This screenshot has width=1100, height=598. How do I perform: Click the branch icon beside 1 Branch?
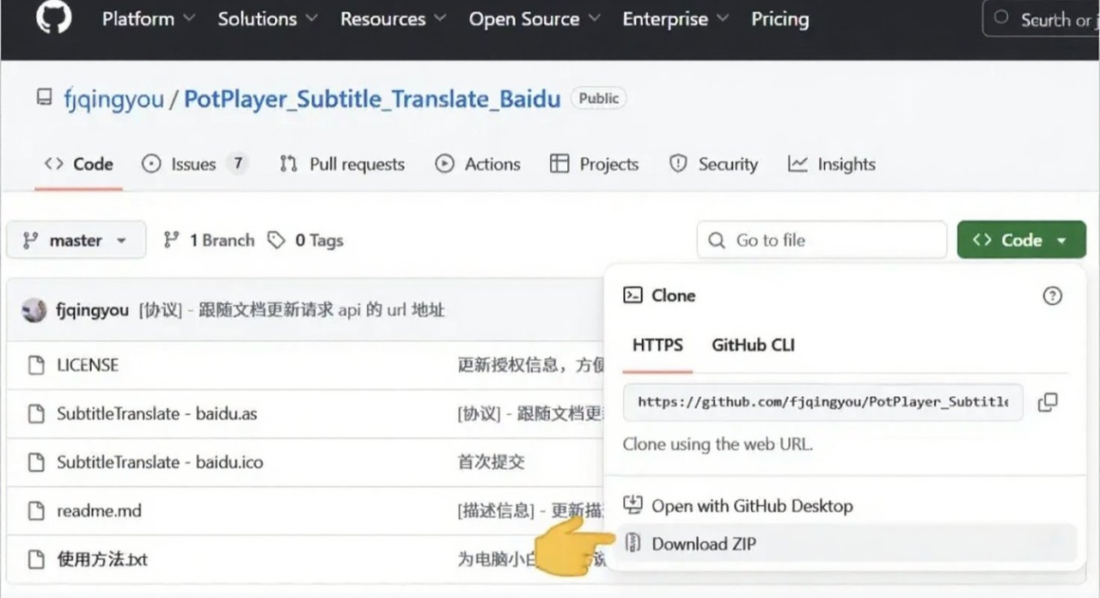[x=172, y=241]
